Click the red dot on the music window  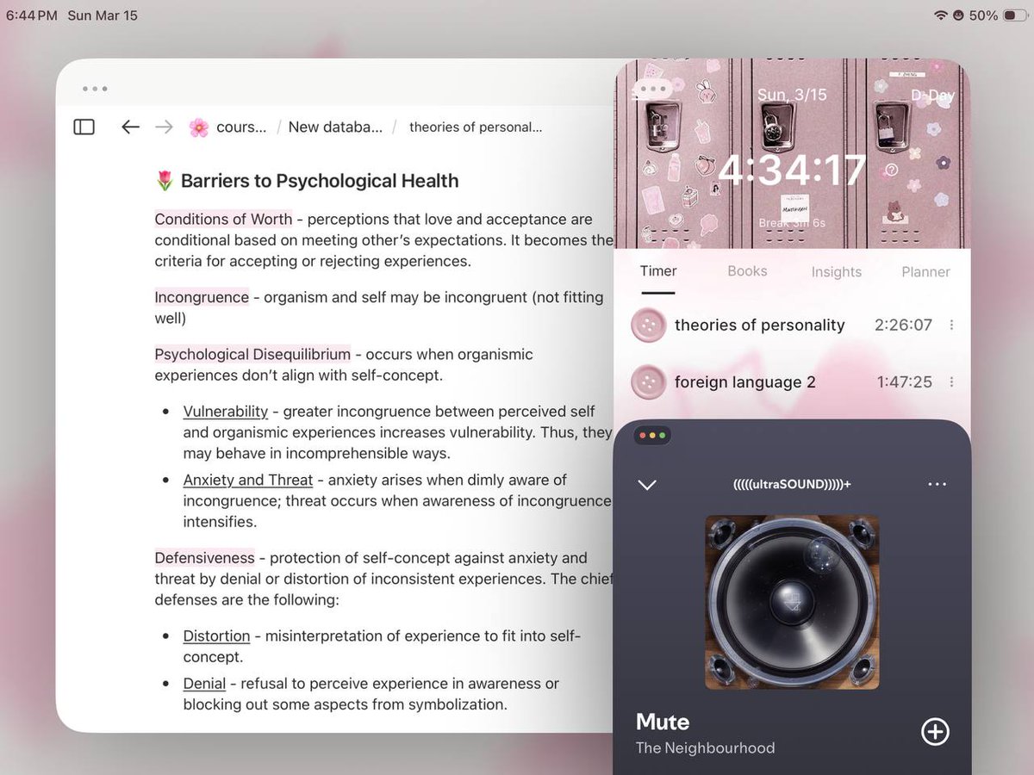click(643, 436)
